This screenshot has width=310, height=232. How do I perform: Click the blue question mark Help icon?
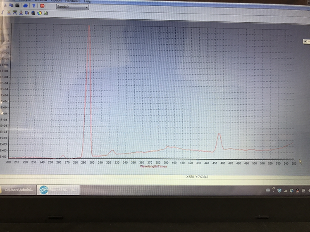point(33,5)
